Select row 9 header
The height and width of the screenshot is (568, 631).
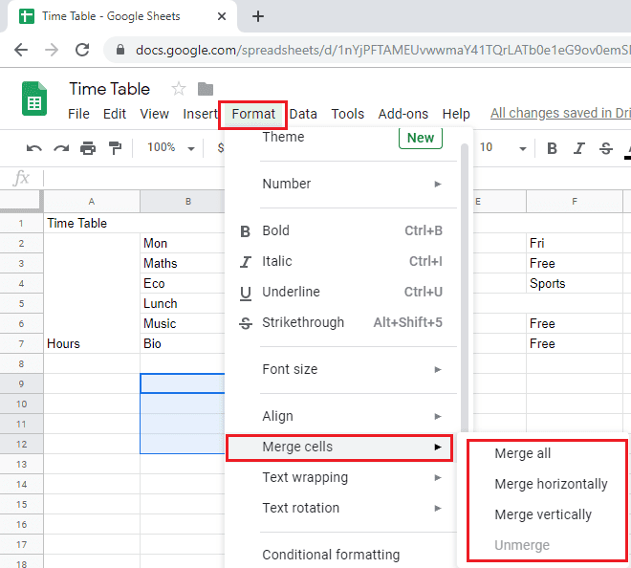pyautogui.click(x=21, y=383)
